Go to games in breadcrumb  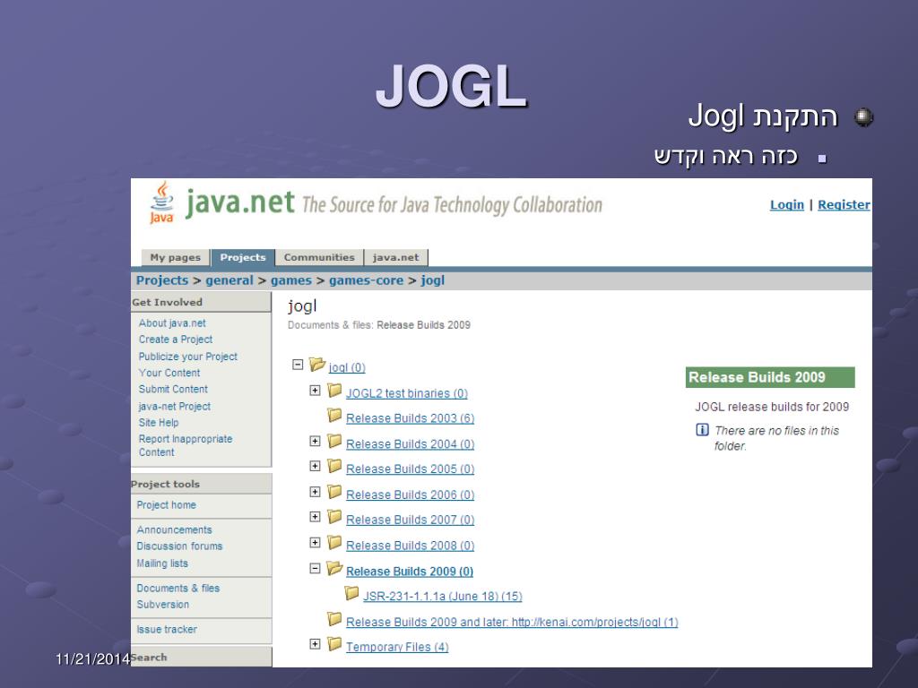pyautogui.click(x=291, y=280)
